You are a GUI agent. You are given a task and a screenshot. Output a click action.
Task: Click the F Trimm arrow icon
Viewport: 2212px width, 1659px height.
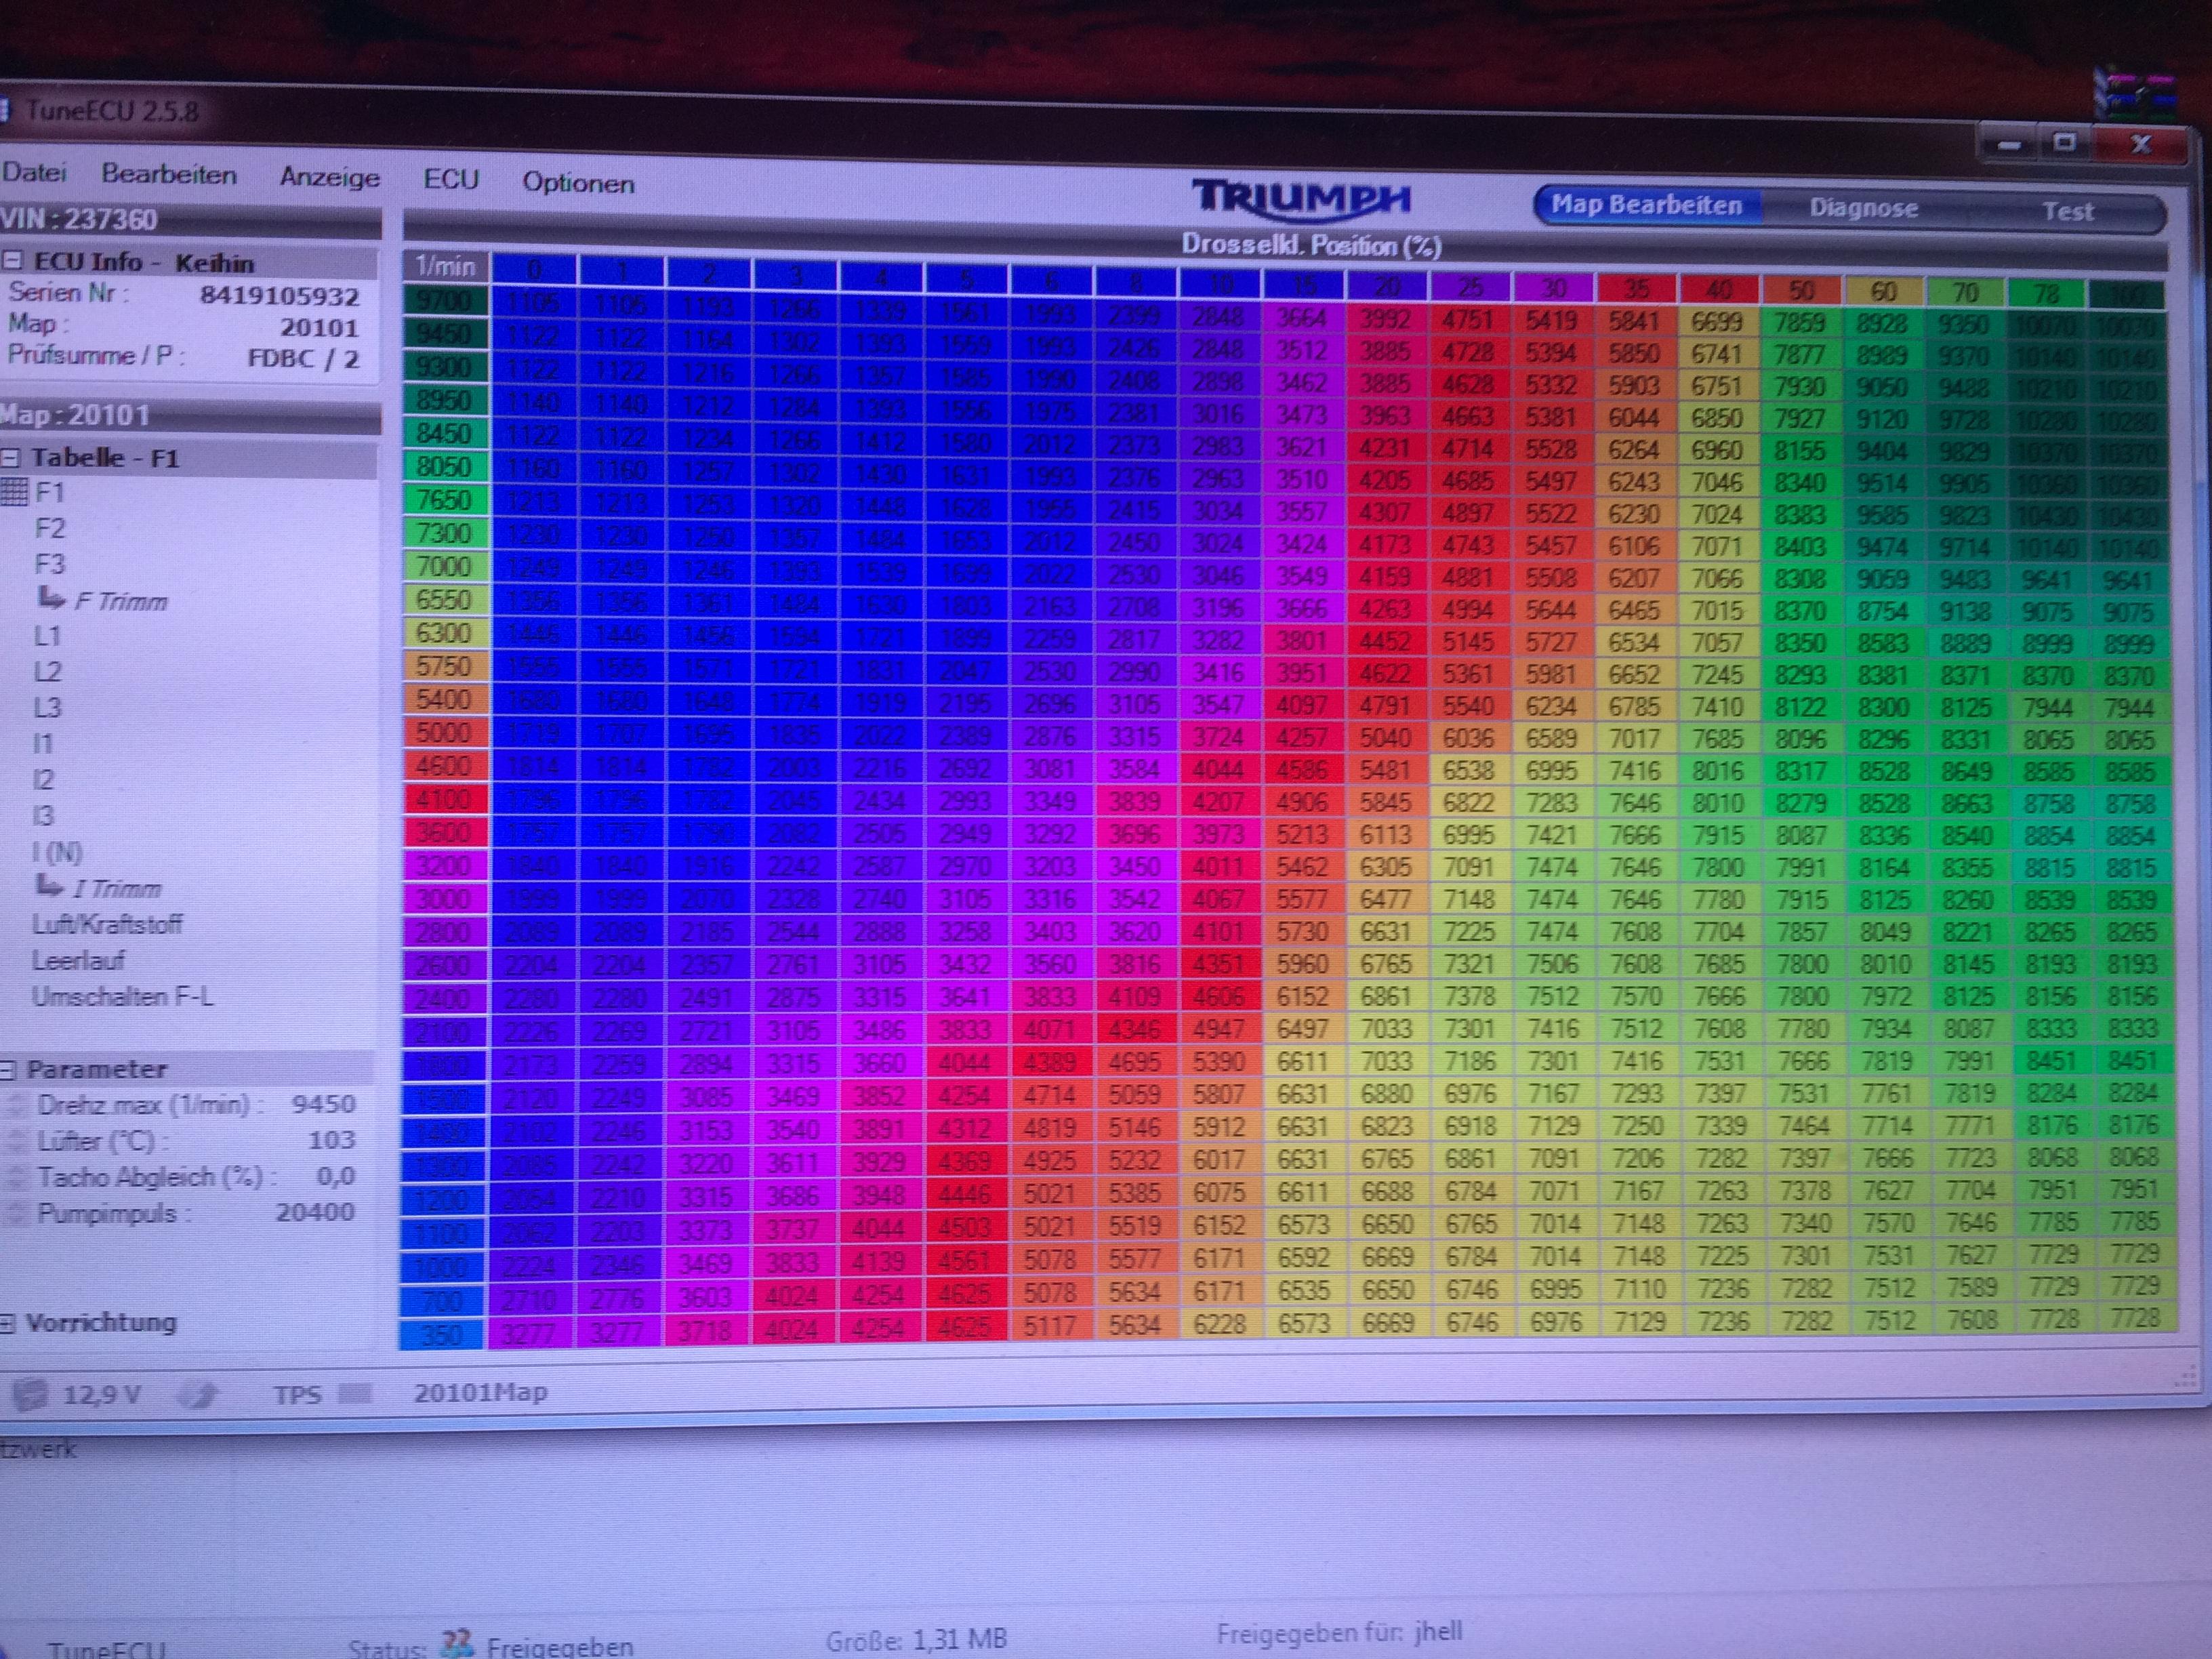(x=51, y=598)
